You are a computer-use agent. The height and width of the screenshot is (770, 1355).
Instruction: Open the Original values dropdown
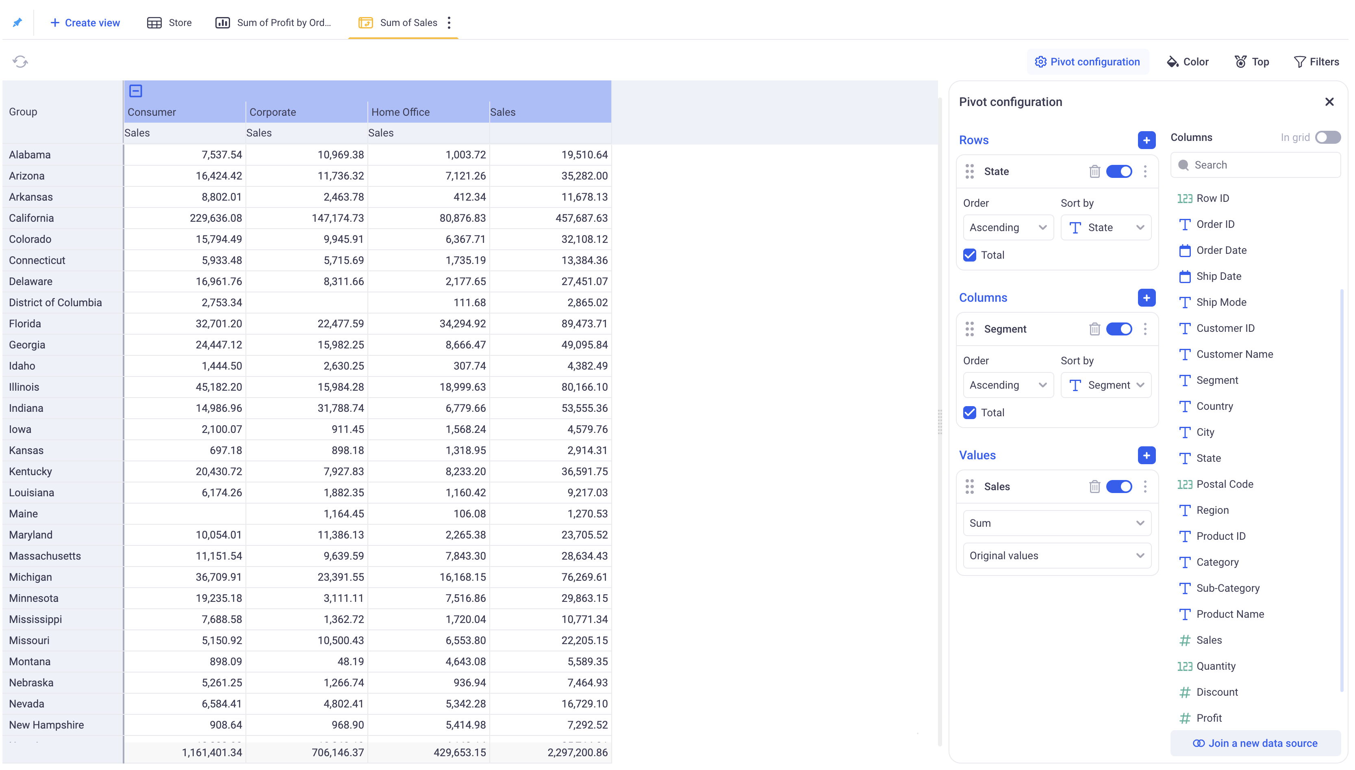pos(1056,556)
